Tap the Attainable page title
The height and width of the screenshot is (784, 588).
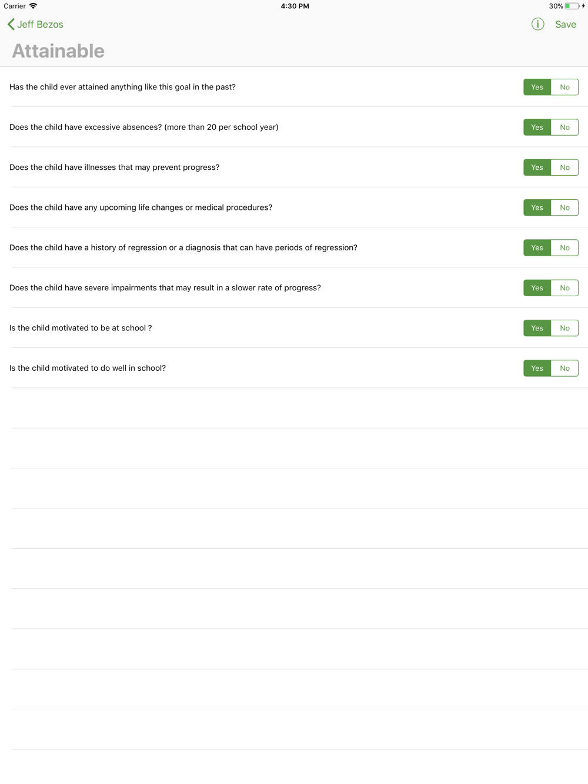pos(58,51)
